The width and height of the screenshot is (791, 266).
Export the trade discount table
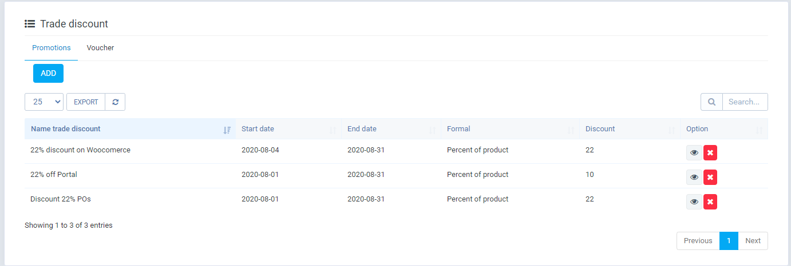86,102
